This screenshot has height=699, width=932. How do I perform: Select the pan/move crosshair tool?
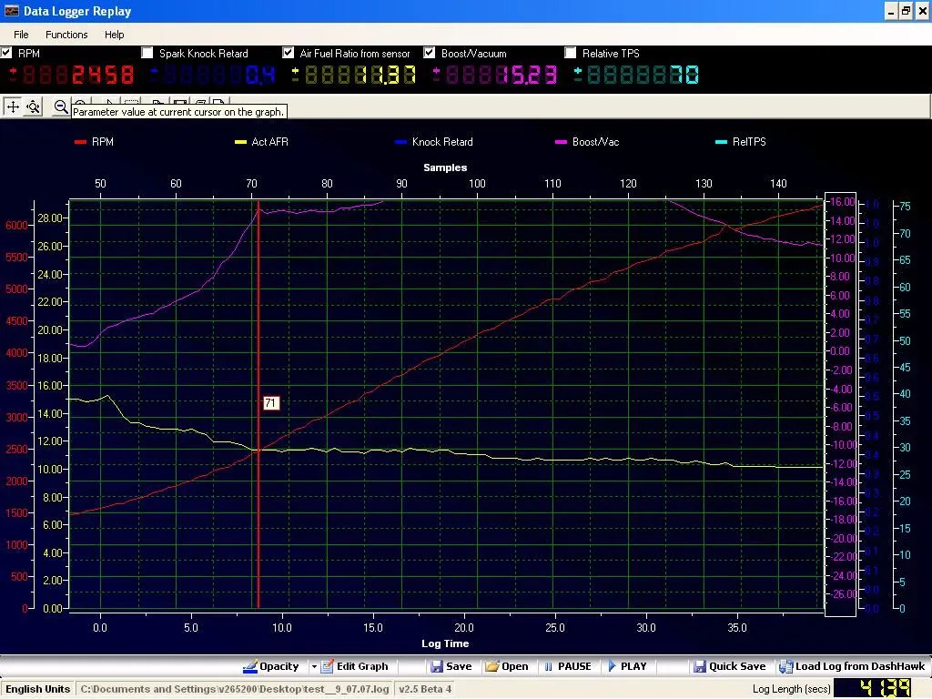pos(13,106)
